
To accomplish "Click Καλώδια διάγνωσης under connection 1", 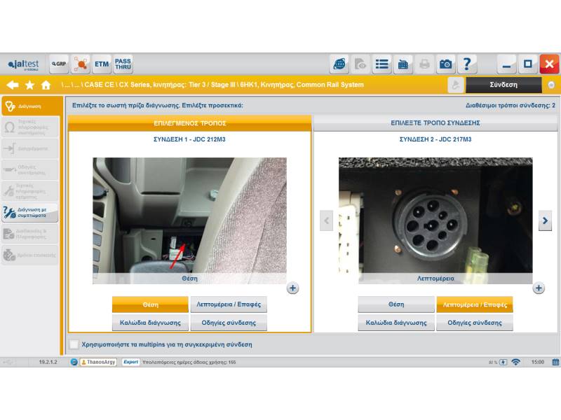I will pyautogui.click(x=150, y=323).
